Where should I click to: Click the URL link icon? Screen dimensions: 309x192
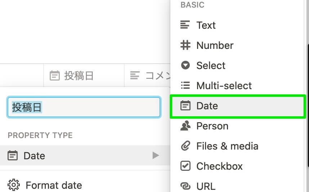[x=185, y=186]
